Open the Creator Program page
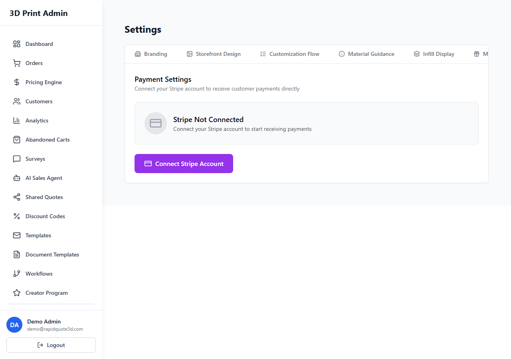The width and height of the screenshot is (511, 359). pos(51,293)
